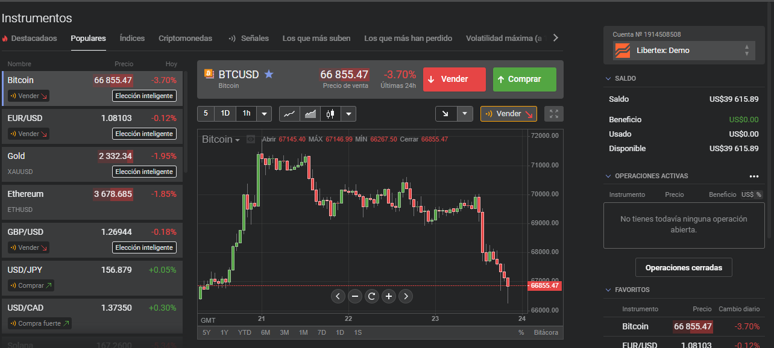Switch to Los que más suben tab

316,39
